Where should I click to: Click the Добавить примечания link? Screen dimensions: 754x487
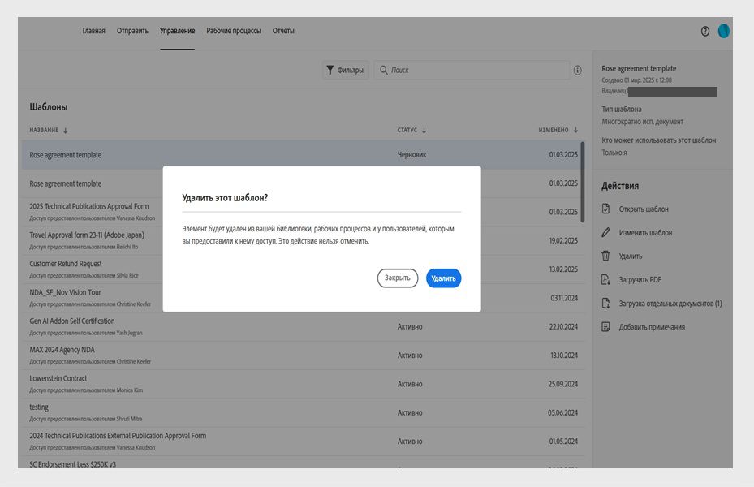tap(652, 327)
